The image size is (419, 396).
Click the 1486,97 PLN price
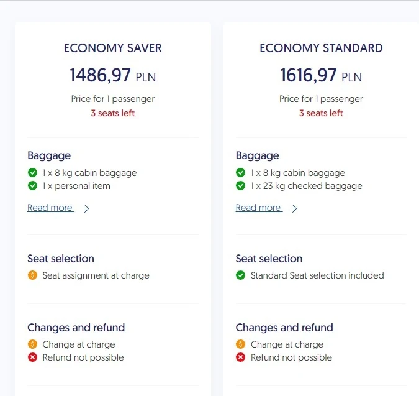113,76
